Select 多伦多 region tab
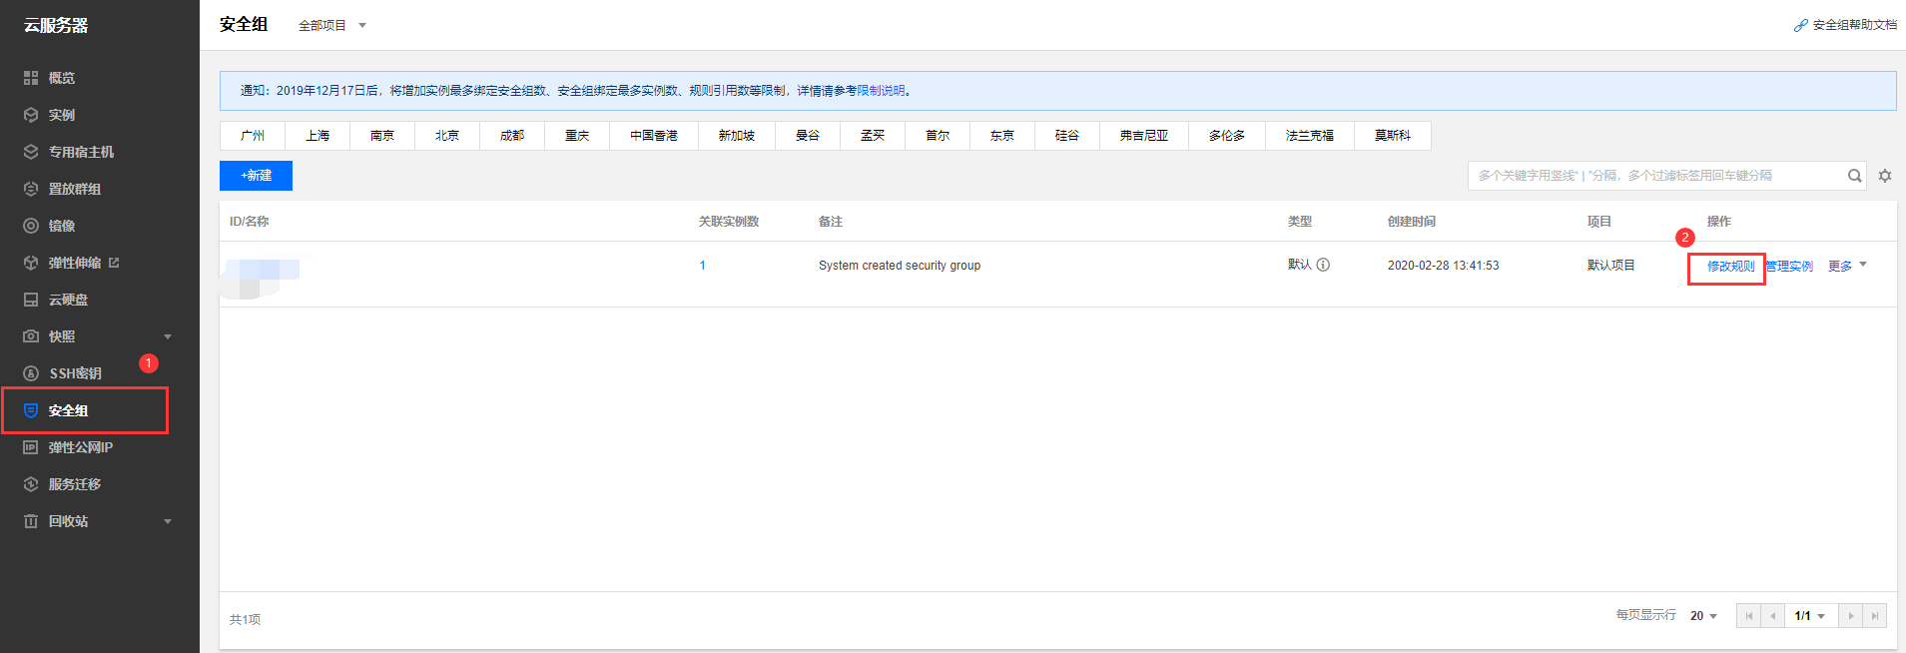Screen dimensions: 1906x653 (1227, 136)
